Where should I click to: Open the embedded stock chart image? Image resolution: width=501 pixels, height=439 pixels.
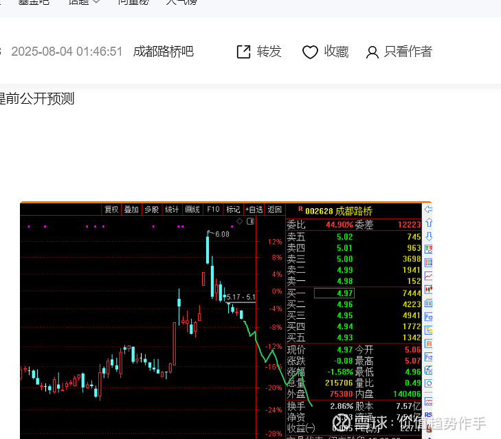pos(226,320)
